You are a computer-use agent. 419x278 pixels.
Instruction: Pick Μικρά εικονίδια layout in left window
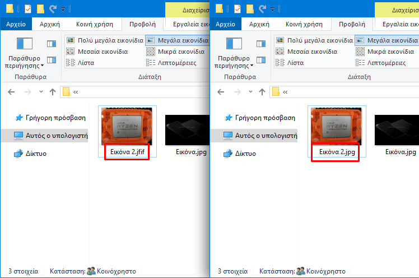pyautogui.click(x=175, y=52)
